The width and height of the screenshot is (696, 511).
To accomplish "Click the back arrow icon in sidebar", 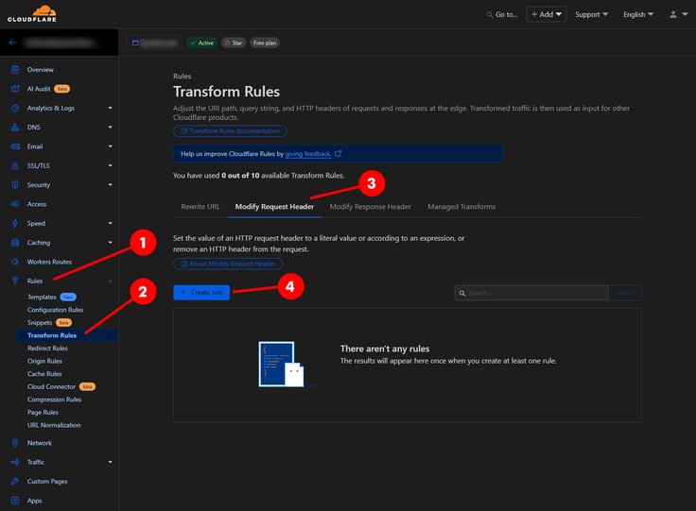I will point(12,43).
